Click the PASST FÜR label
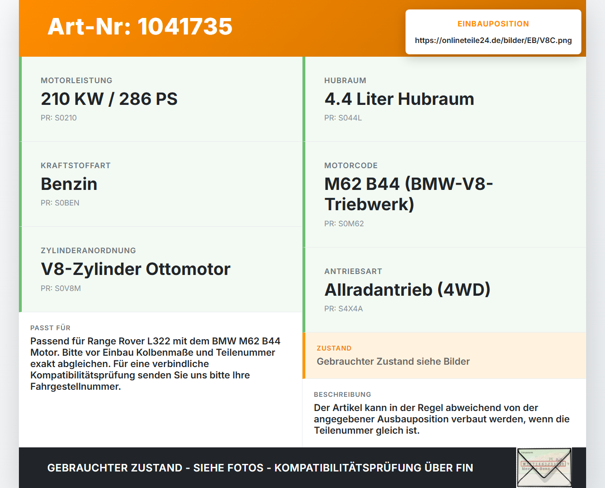 tap(50, 328)
